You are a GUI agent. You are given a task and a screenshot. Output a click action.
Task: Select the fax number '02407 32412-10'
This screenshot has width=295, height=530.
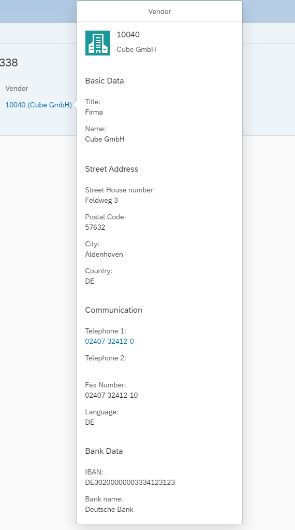click(111, 396)
